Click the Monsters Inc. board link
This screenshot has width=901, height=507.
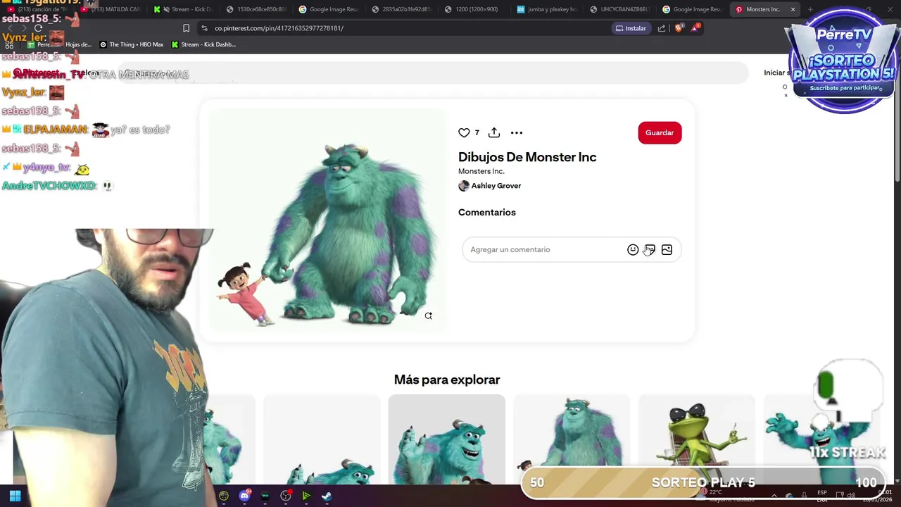click(481, 171)
